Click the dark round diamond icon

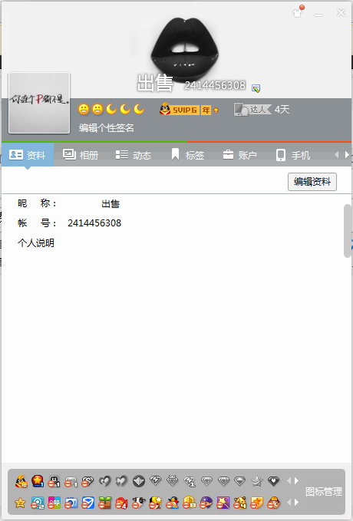[x=139, y=481]
